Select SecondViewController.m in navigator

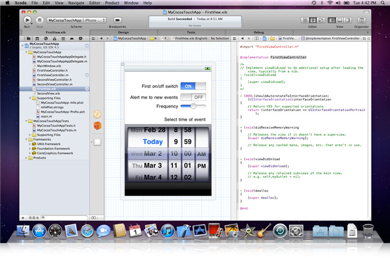tap(54, 84)
